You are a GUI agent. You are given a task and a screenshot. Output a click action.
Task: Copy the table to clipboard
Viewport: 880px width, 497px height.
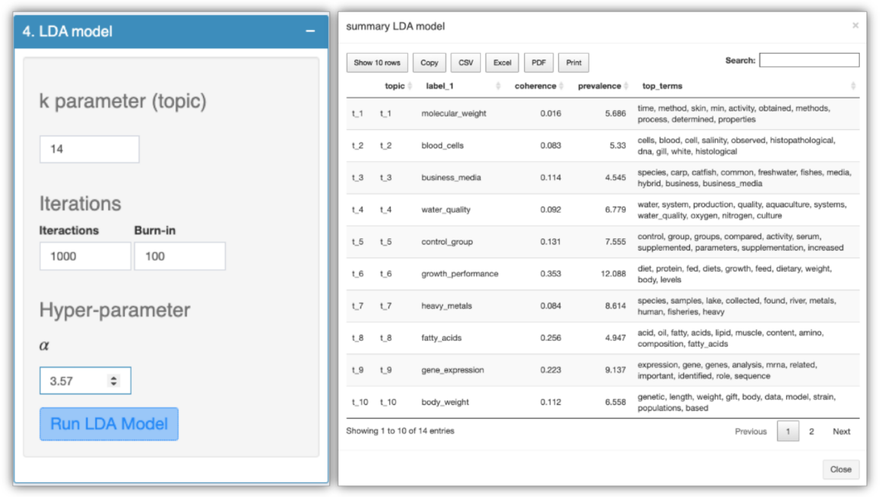click(429, 63)
